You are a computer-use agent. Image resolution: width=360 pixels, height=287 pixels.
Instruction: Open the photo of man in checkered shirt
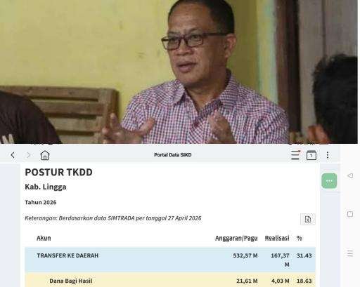(x=179, y=72)
